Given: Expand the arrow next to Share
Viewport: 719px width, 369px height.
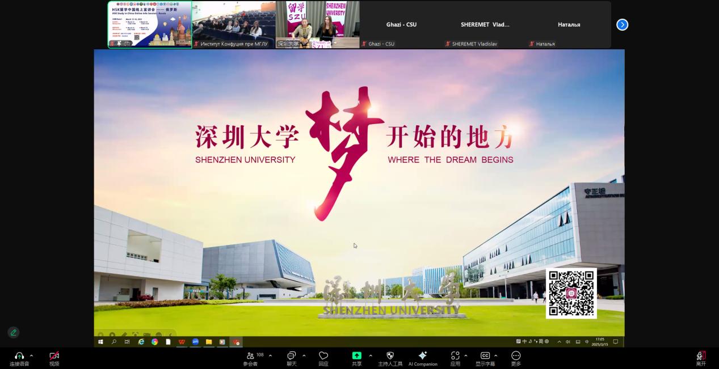Looking at the screenshot, I should click(x=371, y=355).
